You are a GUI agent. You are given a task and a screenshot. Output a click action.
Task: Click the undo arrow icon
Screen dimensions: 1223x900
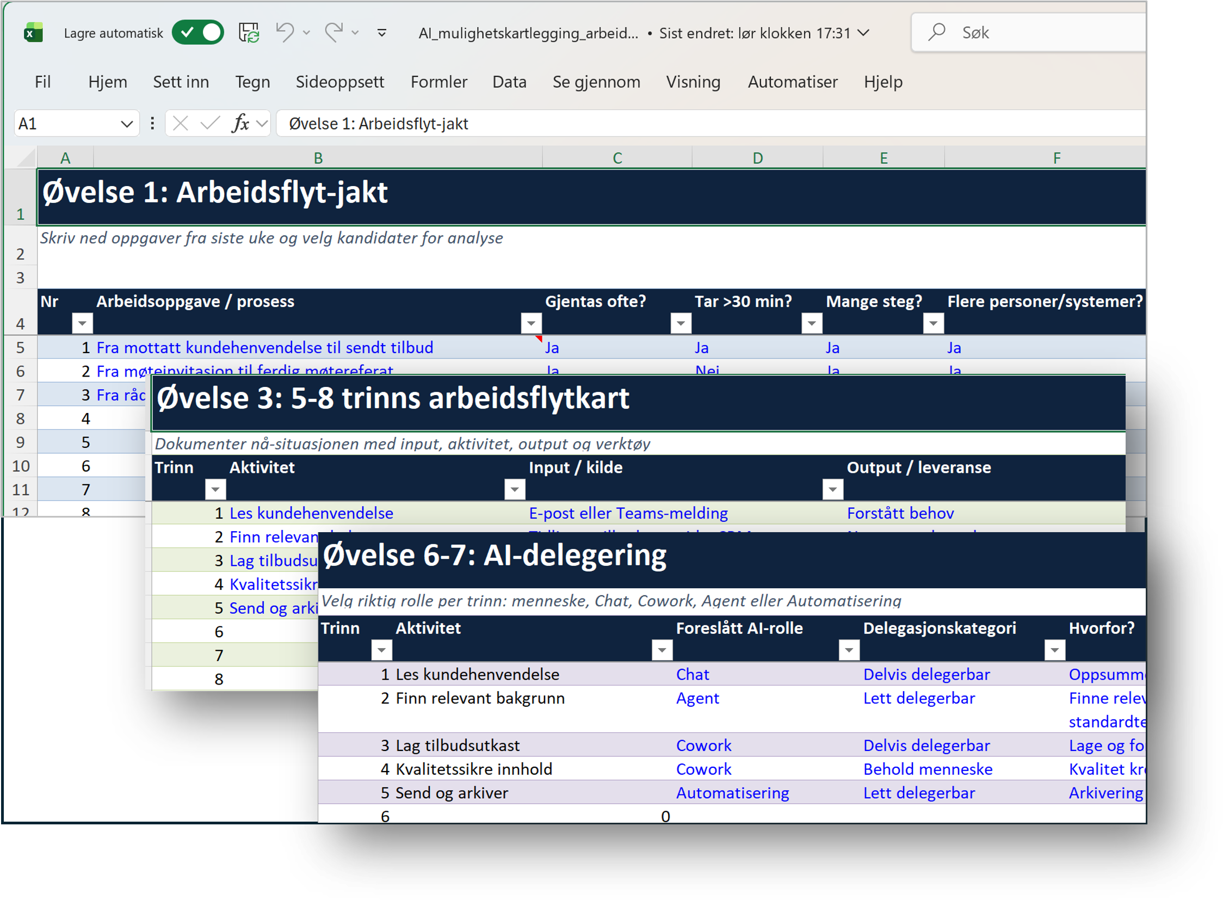(285, 32)
